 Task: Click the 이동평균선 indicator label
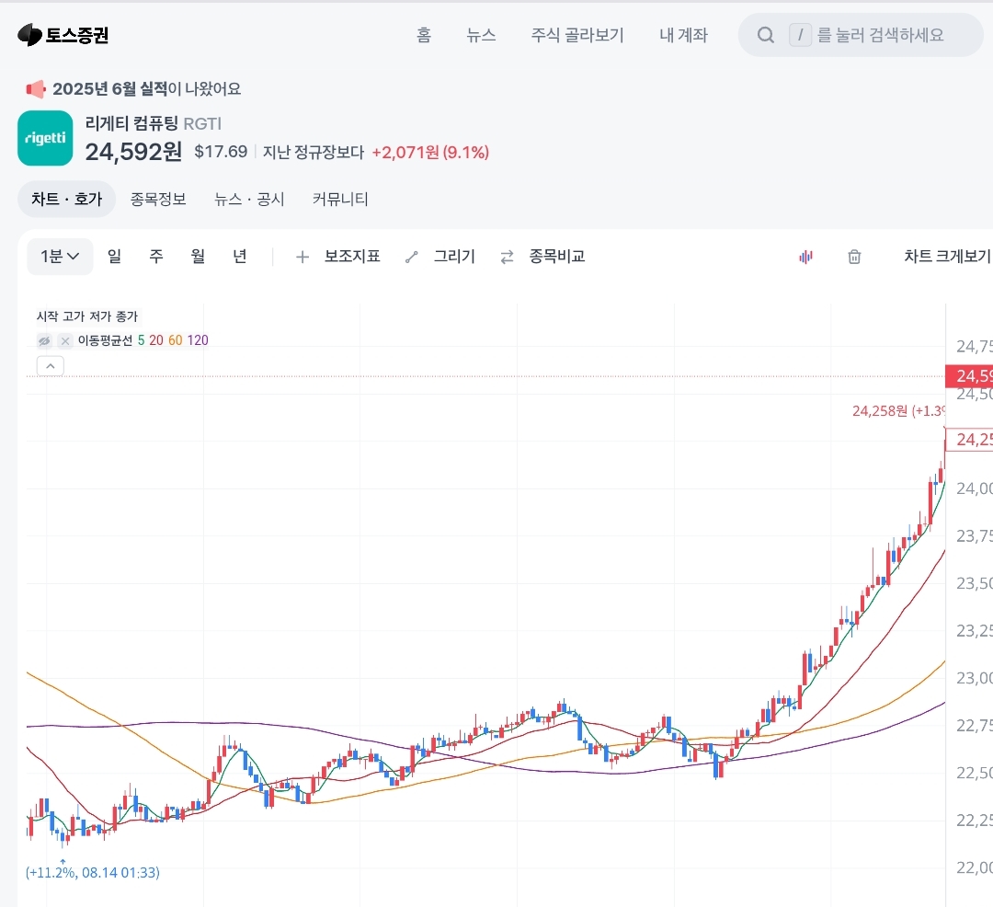(105, 340)
